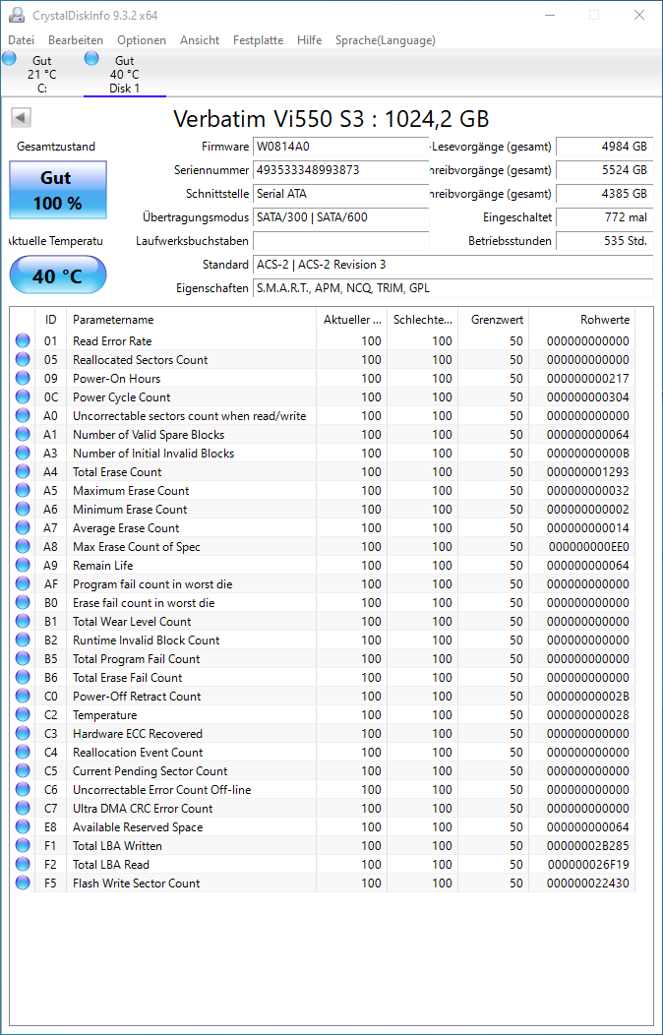Select the Reallocation Event Count row name

click(x=138, y=753)
